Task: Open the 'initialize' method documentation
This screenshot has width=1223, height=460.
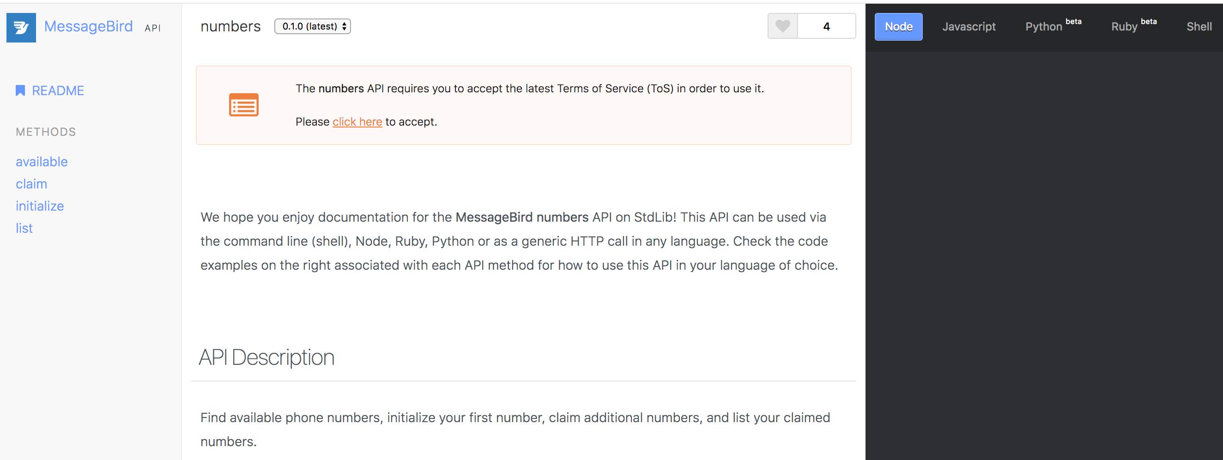Action: (40, 206)
